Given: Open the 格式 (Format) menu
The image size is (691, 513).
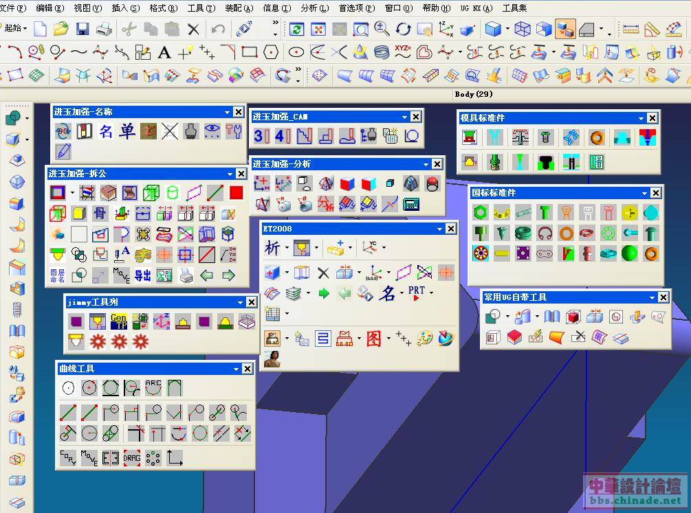Looking at the screenshot, I should click(163, 8).
